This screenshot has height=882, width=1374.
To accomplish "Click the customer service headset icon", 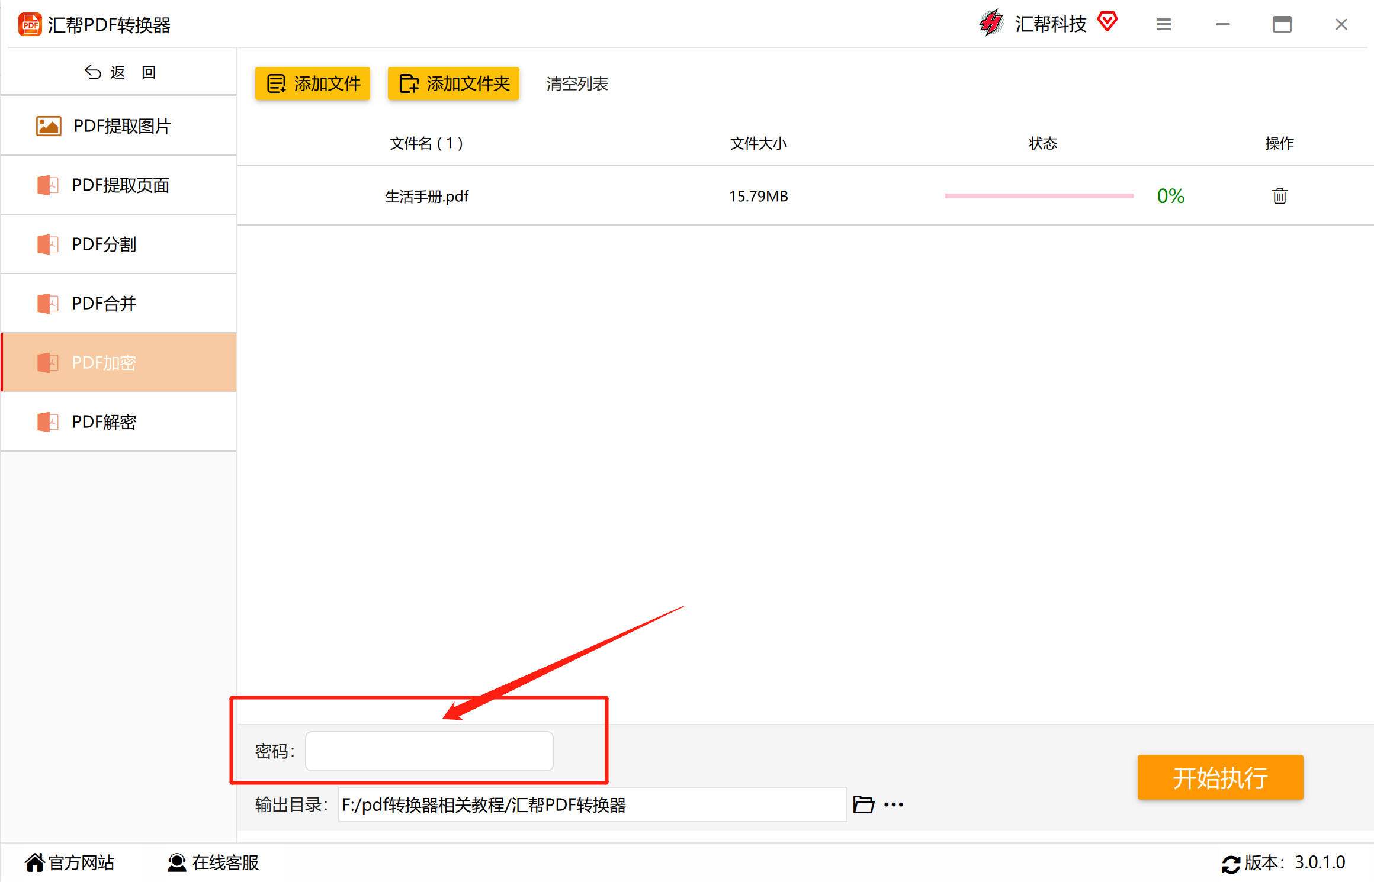I will [176, 862].
